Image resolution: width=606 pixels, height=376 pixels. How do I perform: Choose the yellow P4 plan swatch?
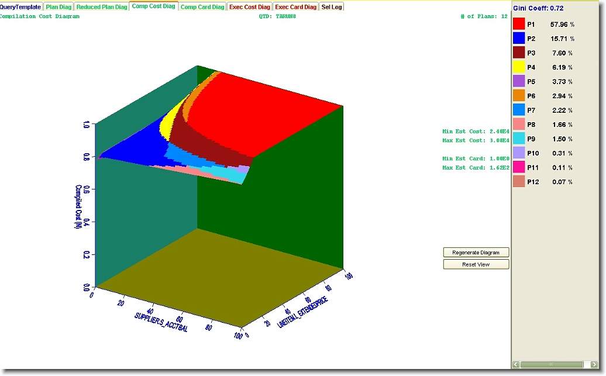pyautogui.click(x=519, y=67)
